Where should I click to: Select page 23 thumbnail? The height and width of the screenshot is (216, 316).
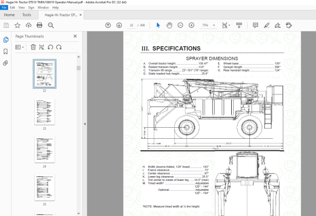[x=45, y=112]
